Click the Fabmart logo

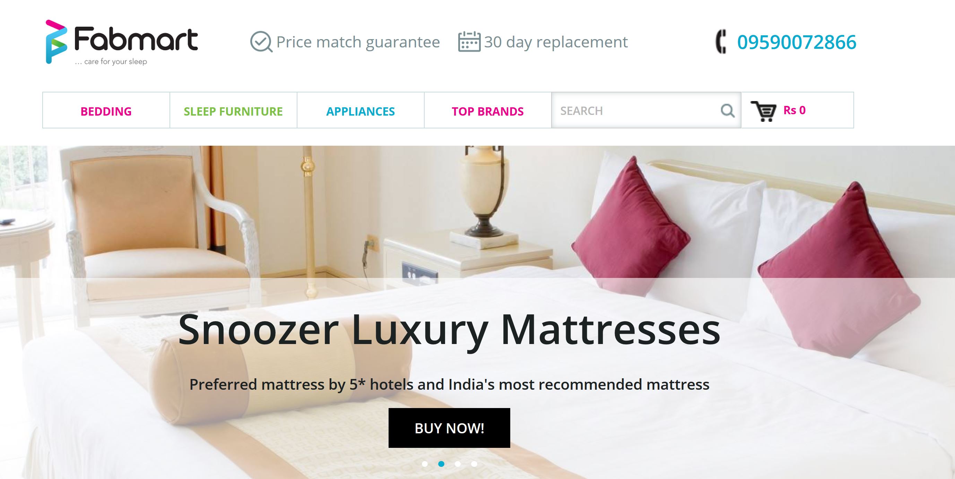click(122, 42)
